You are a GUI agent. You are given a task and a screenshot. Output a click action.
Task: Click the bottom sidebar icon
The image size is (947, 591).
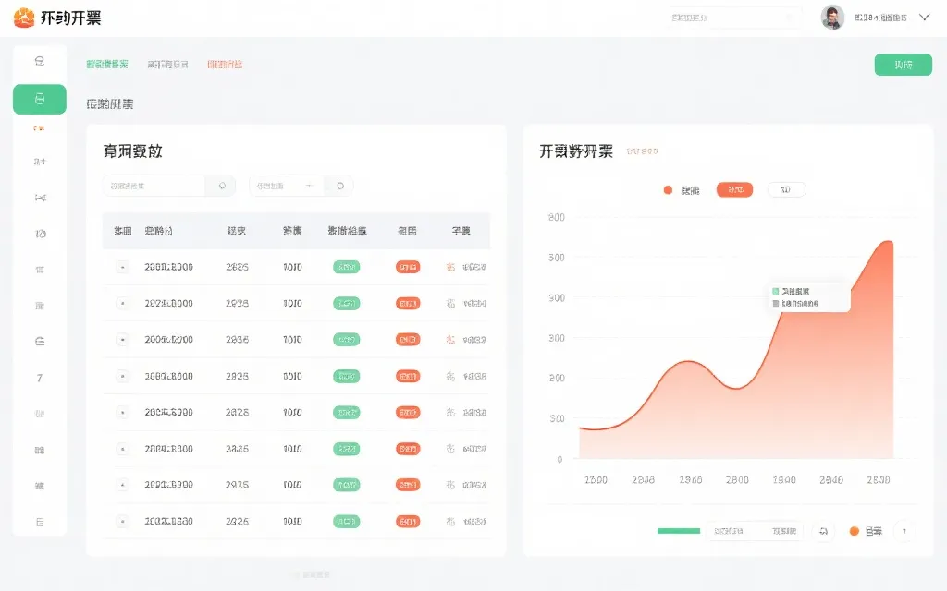(x=39, y=522)
